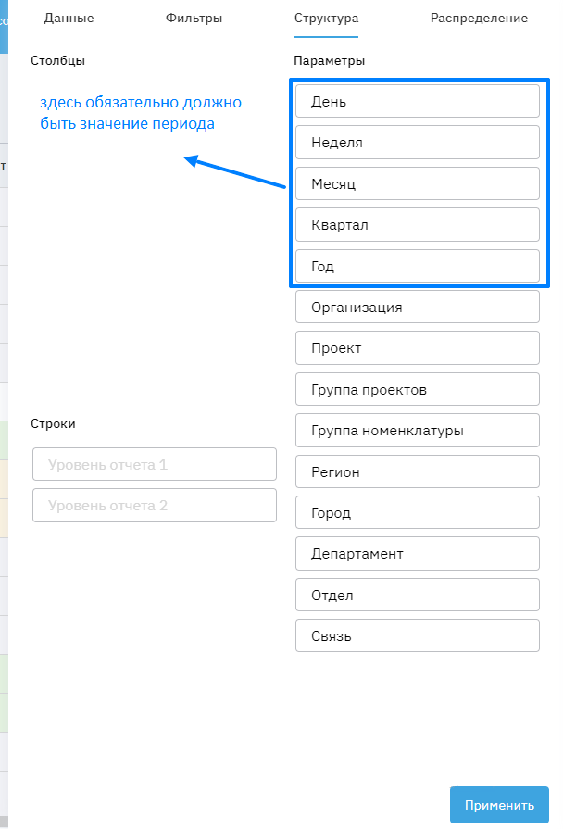Screen dimensions: 563x829
Task: Select the Структура tab
Action: coord(326,18)
